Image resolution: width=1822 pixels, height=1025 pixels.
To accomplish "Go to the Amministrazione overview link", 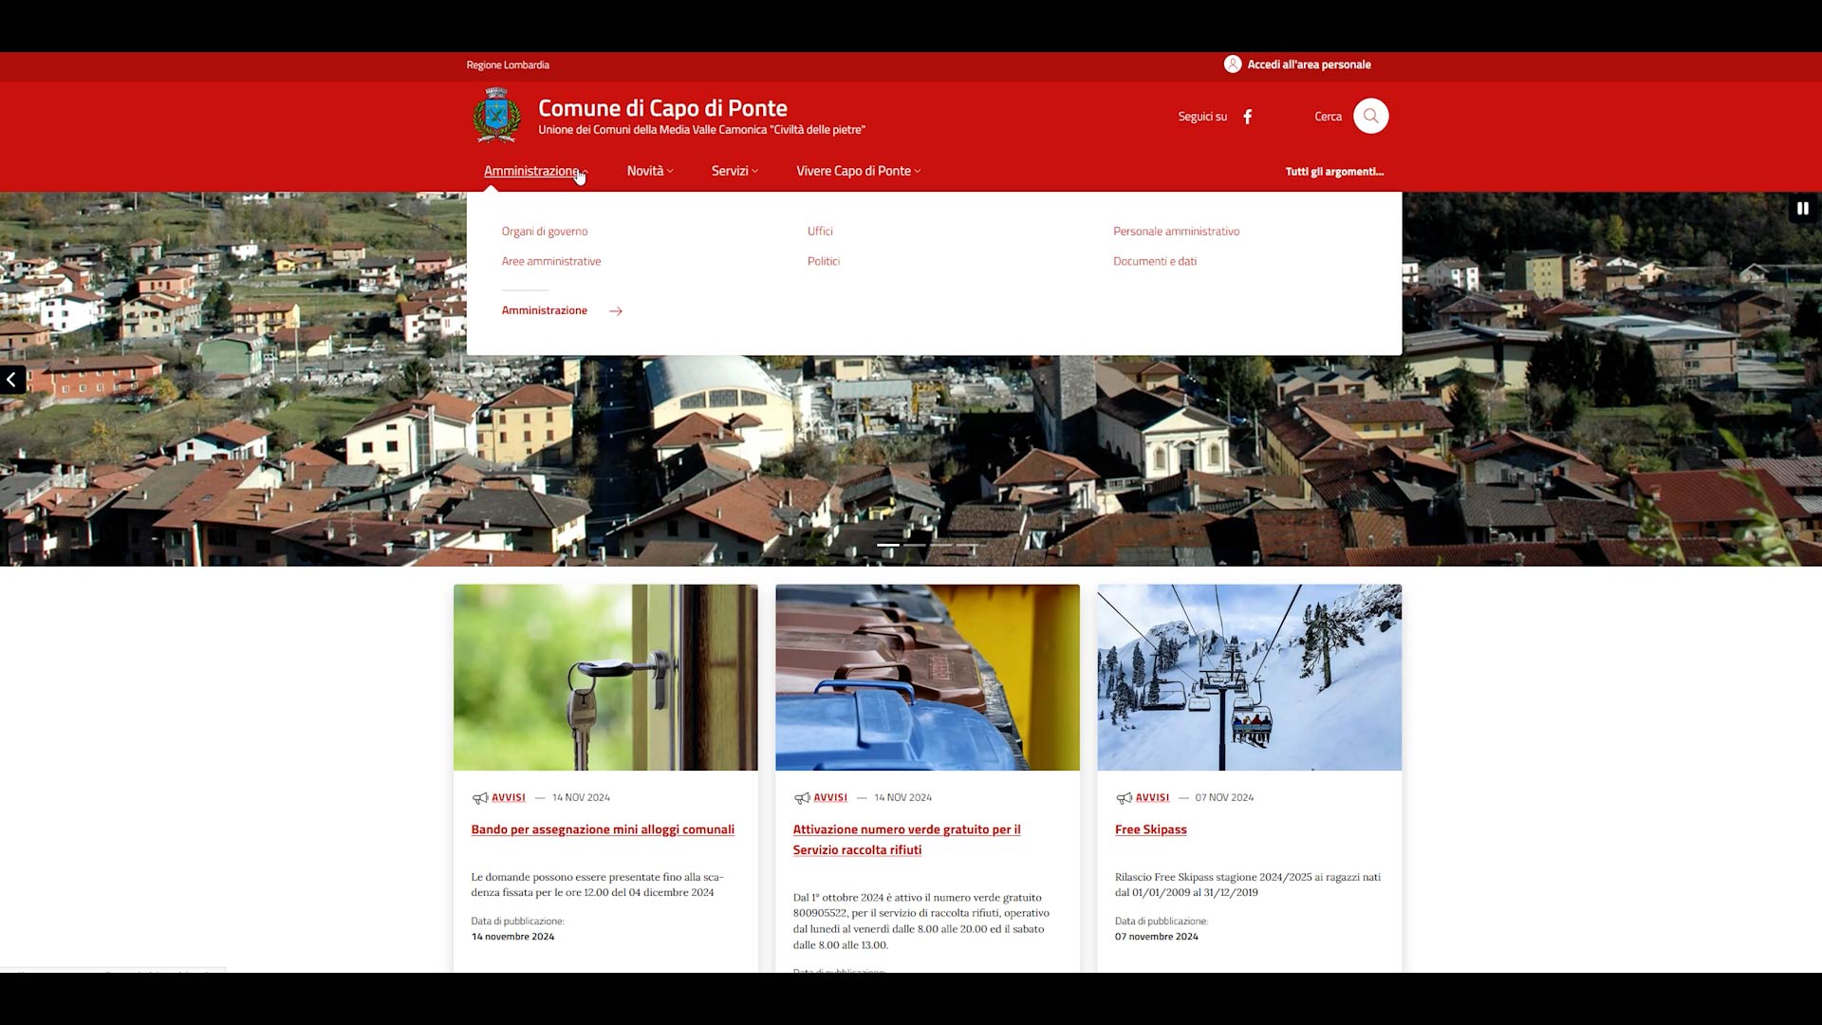I will click(x=545, y=311).
